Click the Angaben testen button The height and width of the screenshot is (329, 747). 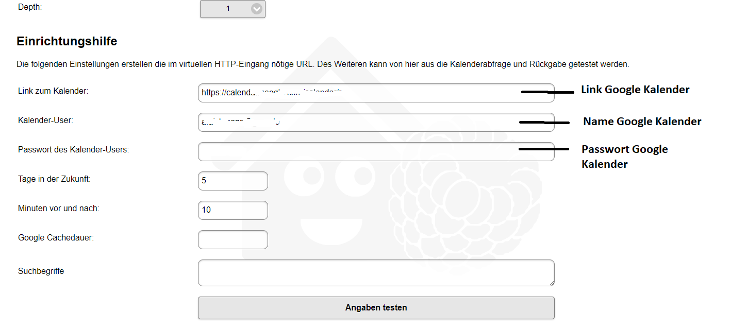click(x=376, y=308)
